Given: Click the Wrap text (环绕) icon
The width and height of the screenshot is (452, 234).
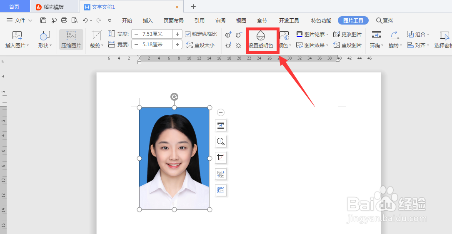Looking at the screenshot, I should click(x=377, y=35).
